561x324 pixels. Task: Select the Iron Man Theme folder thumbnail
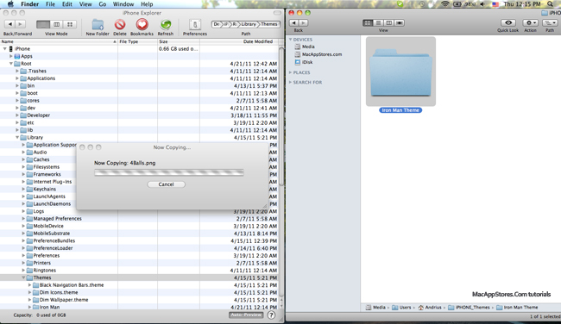400,72
